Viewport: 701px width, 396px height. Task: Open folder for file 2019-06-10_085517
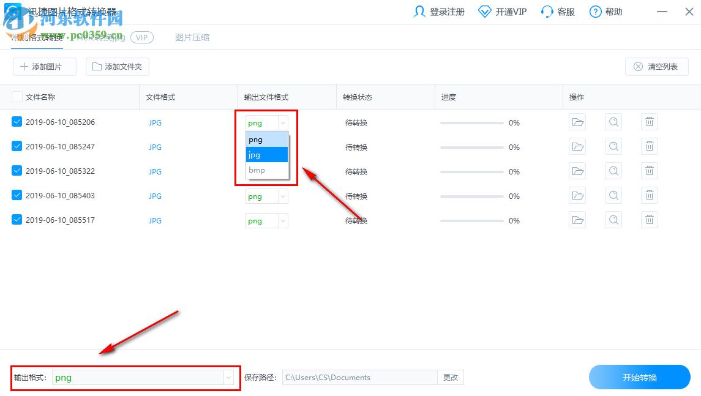click(x=577, y=220)
